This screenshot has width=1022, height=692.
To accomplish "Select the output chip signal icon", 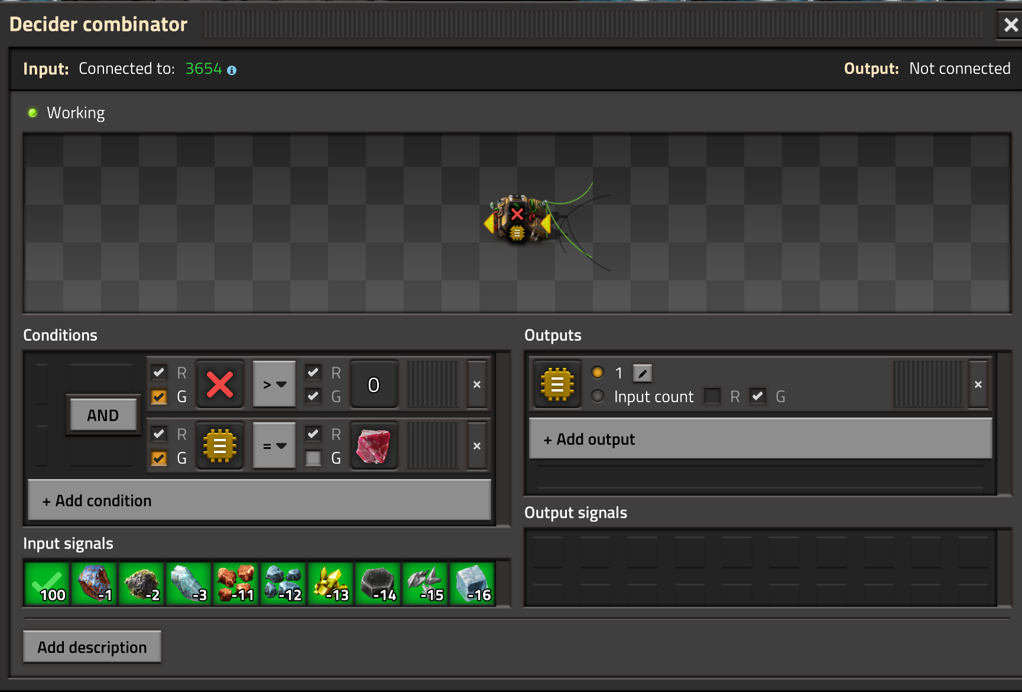I will coord(557,384).
